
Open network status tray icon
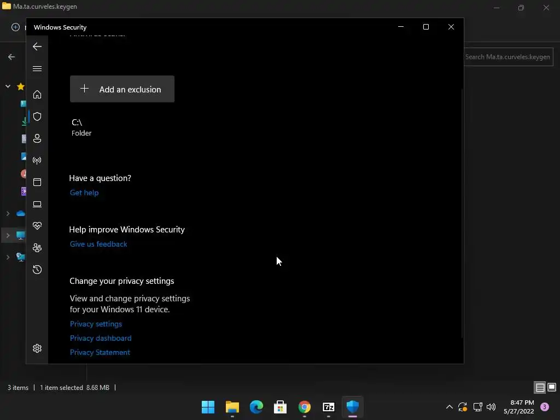(477, 407)
